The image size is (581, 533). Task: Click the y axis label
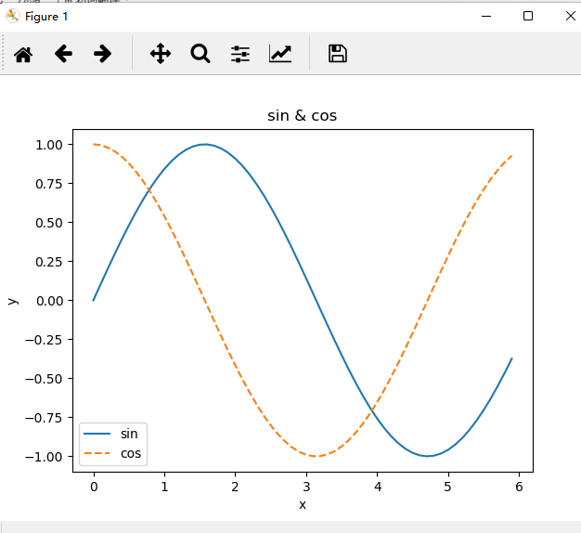click(13, 301)
